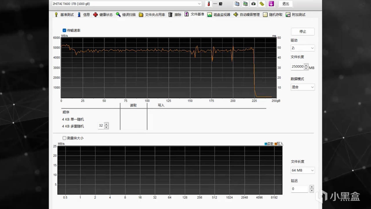
Task: Click the 读取 results column header
Action: pyautogui.click(x=133, y=105)
